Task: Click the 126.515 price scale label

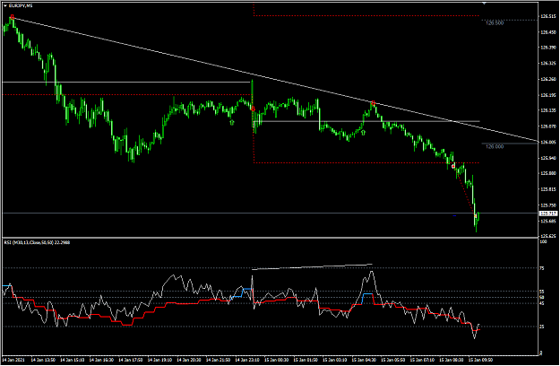Action: 547,16
